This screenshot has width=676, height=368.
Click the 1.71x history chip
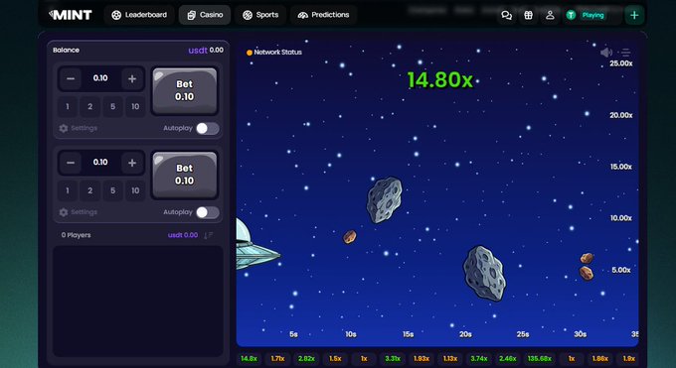click(277, 358)
